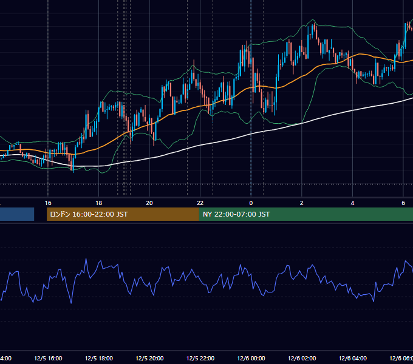Select the blue session bar left of ロンドン

17,214
